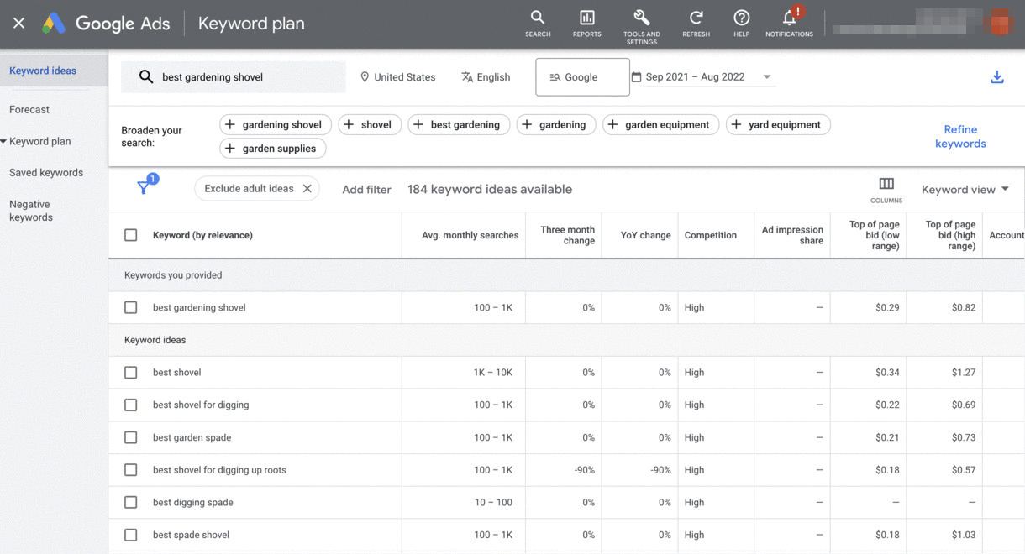Check the 'best spade shovel' checkbox
Image resolution: width=1025 pixels, height=554 pixels.
tap(131, 535)
